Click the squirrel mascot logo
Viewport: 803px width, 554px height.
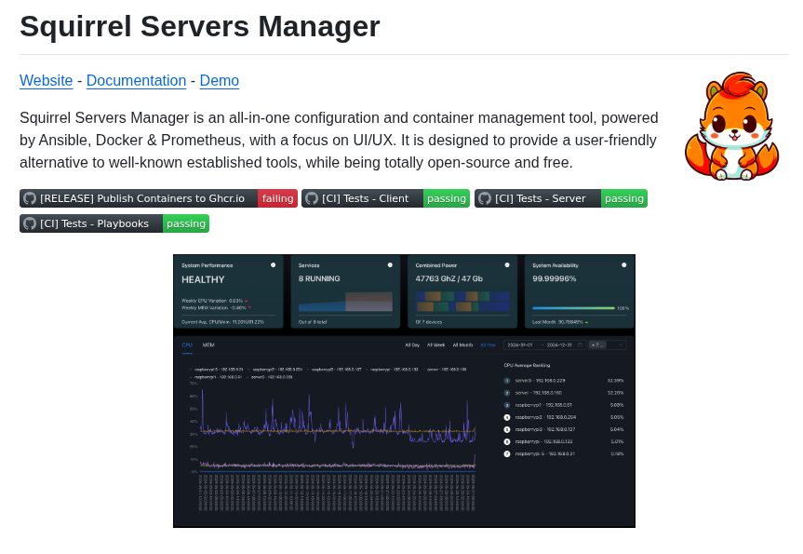click(x=731, y=126)
